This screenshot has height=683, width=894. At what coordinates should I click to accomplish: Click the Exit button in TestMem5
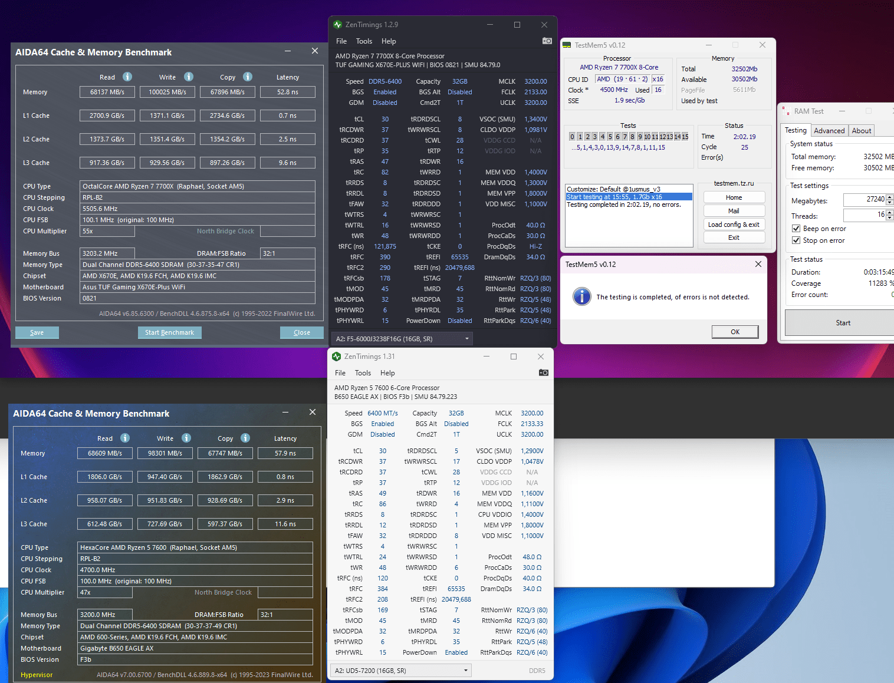click(734, 237)
